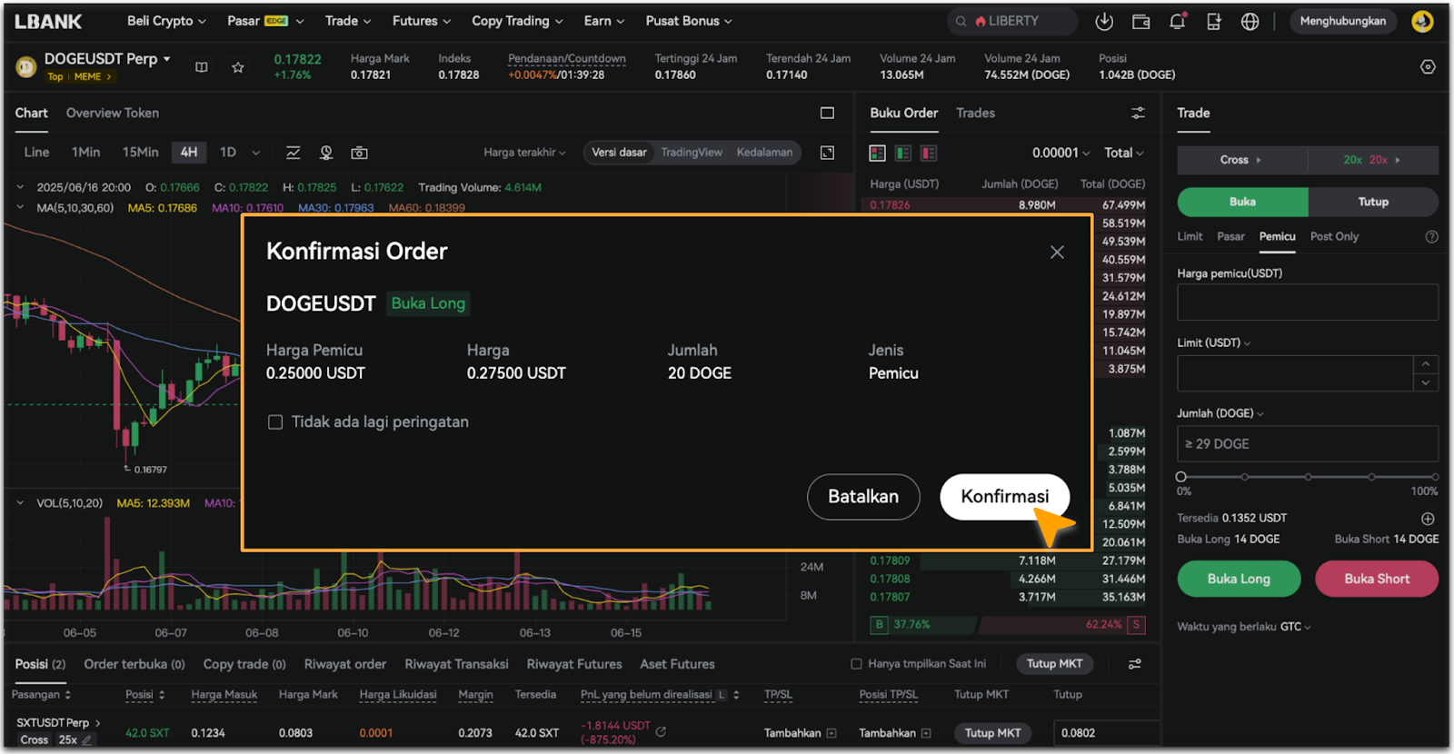Open the 0.00001 precision dropdown
The width and height of the screenshot is (1454, 754).
(x=1060, y=153)
